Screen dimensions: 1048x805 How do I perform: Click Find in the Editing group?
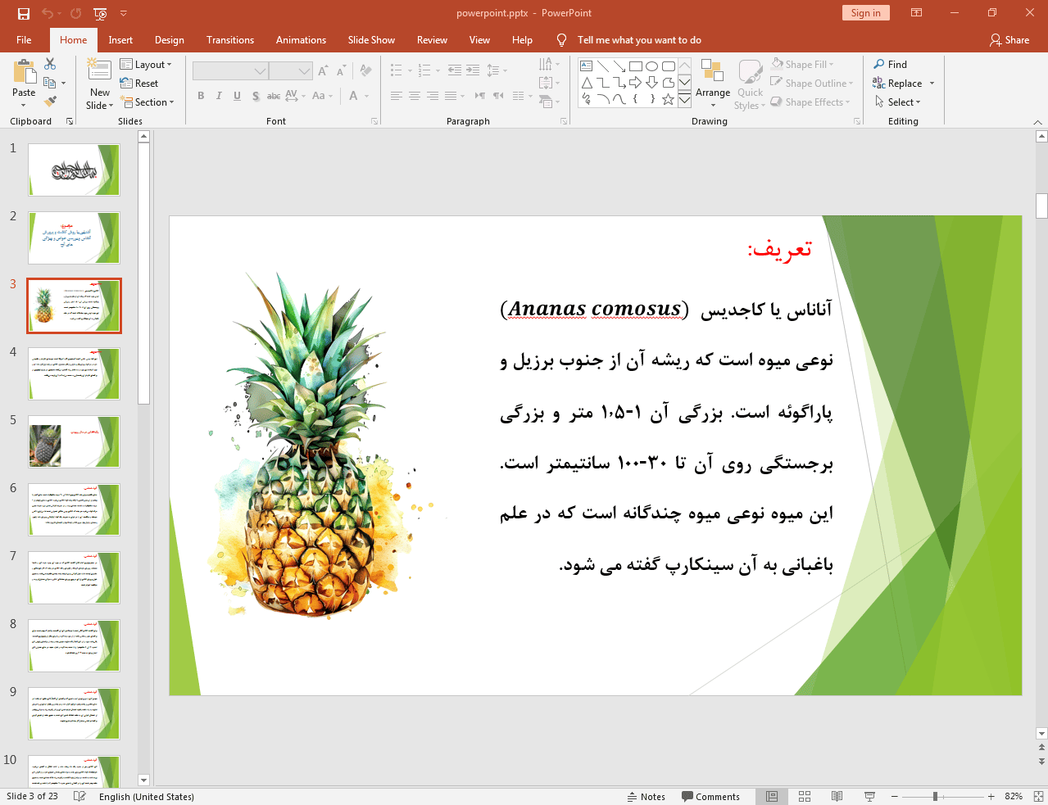(x=891, y=65)
